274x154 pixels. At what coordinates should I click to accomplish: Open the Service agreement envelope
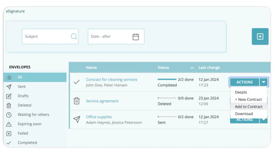(102, 101)
